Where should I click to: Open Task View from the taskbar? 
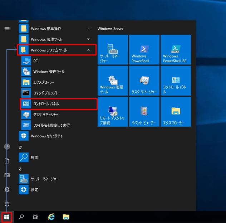pos(36,217)
